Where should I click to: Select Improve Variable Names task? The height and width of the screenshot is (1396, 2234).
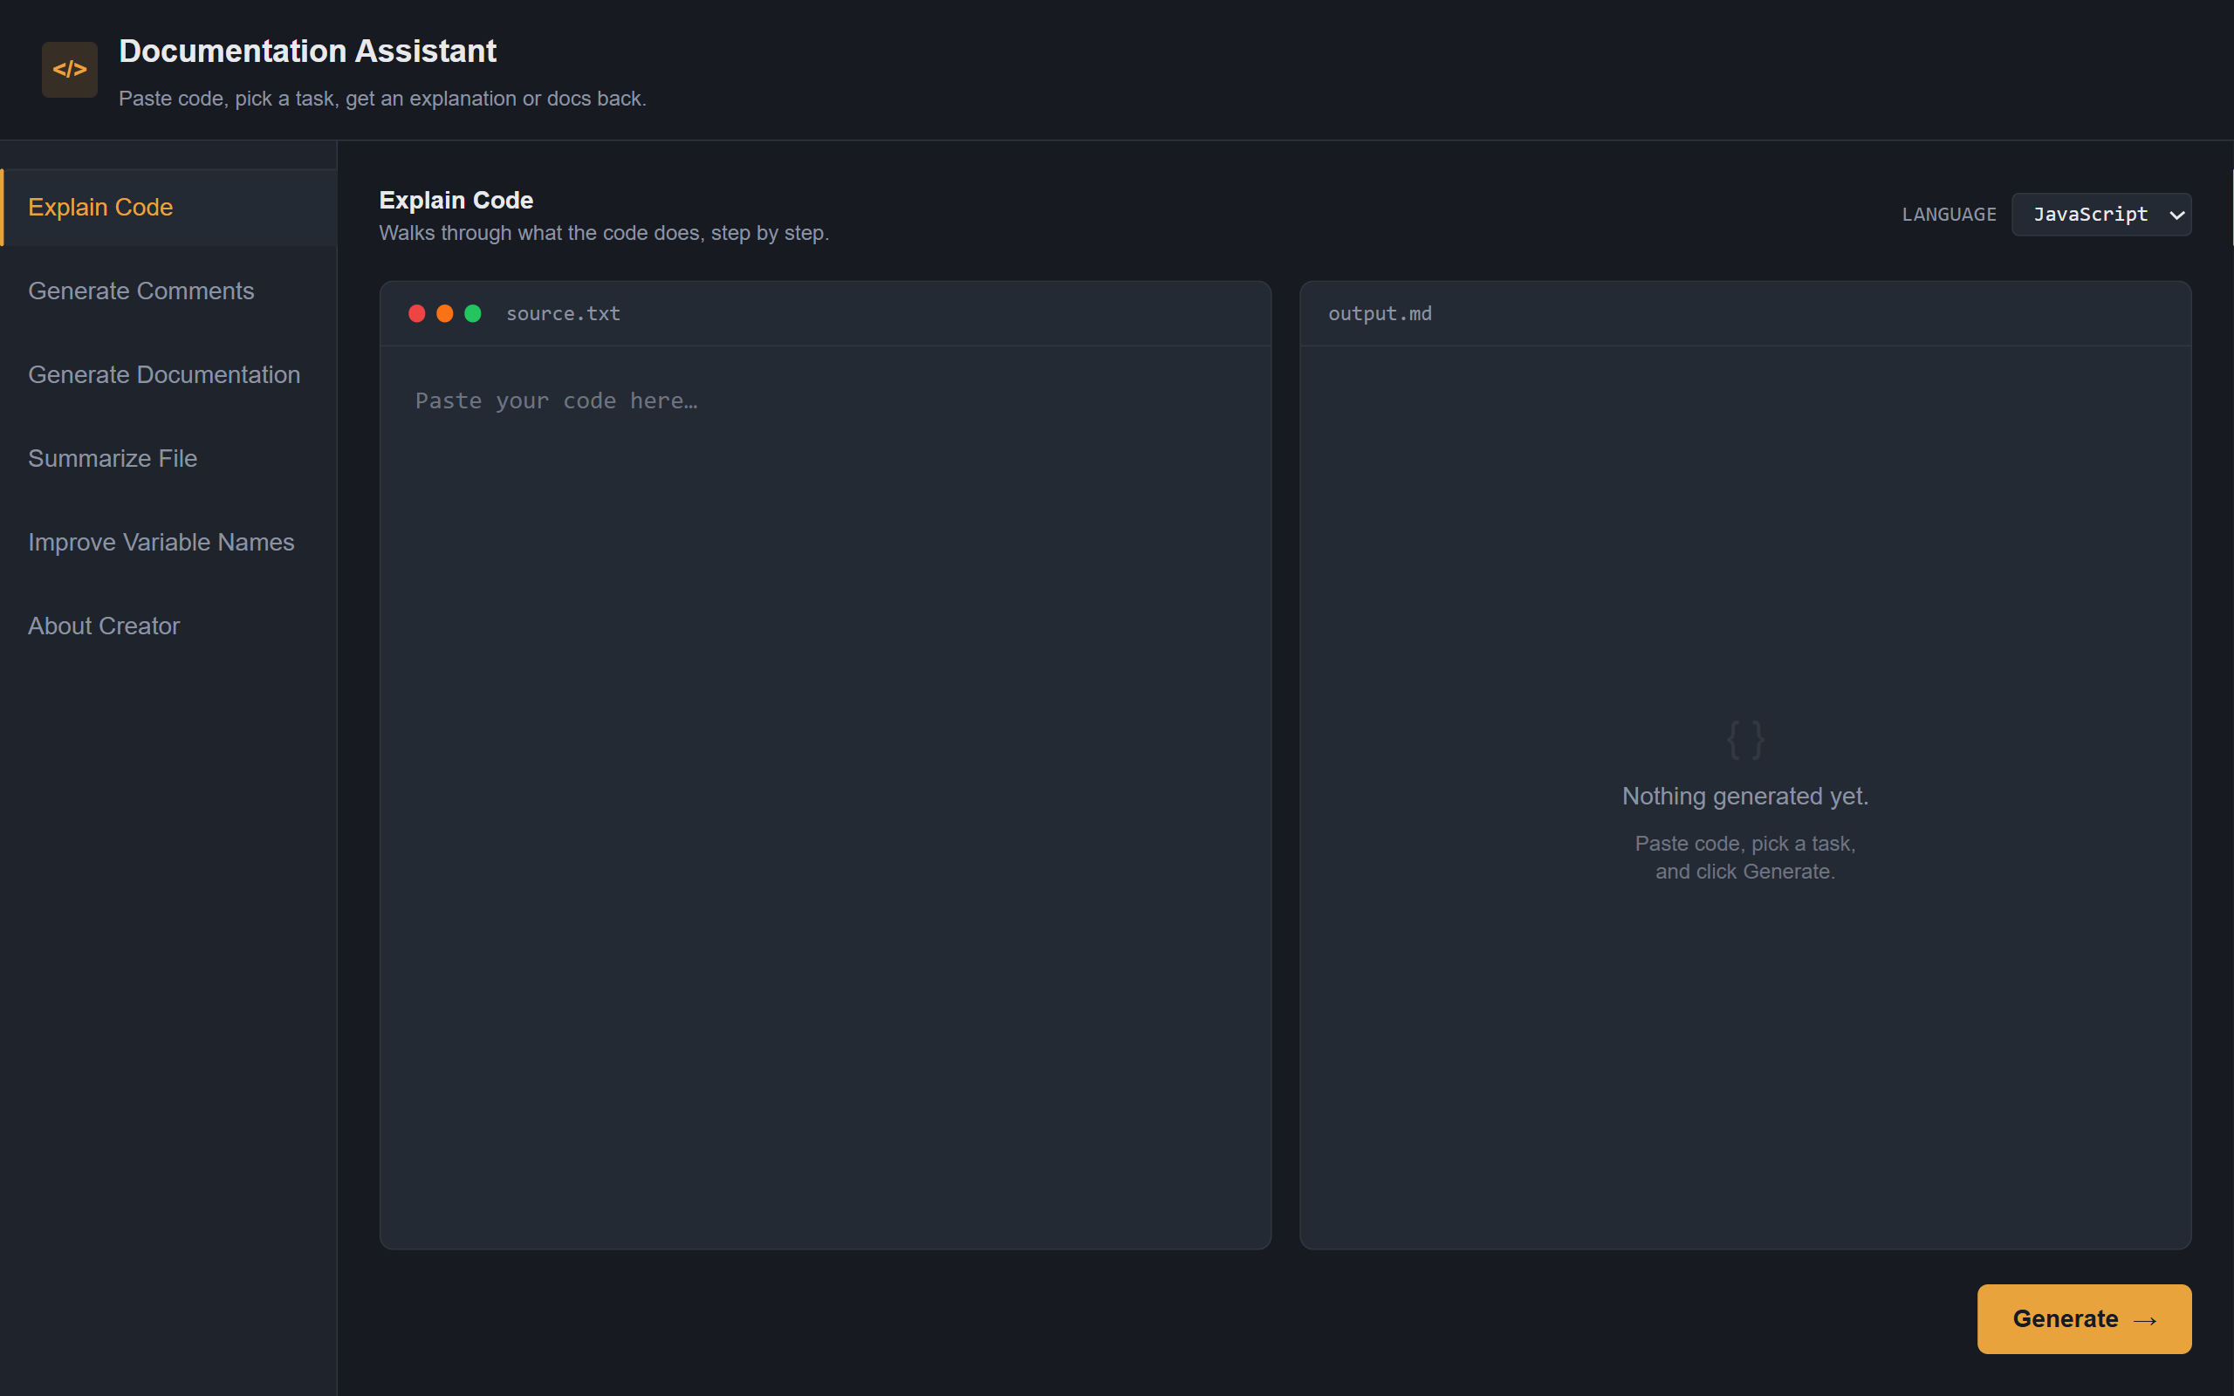(x=168, y=542)
